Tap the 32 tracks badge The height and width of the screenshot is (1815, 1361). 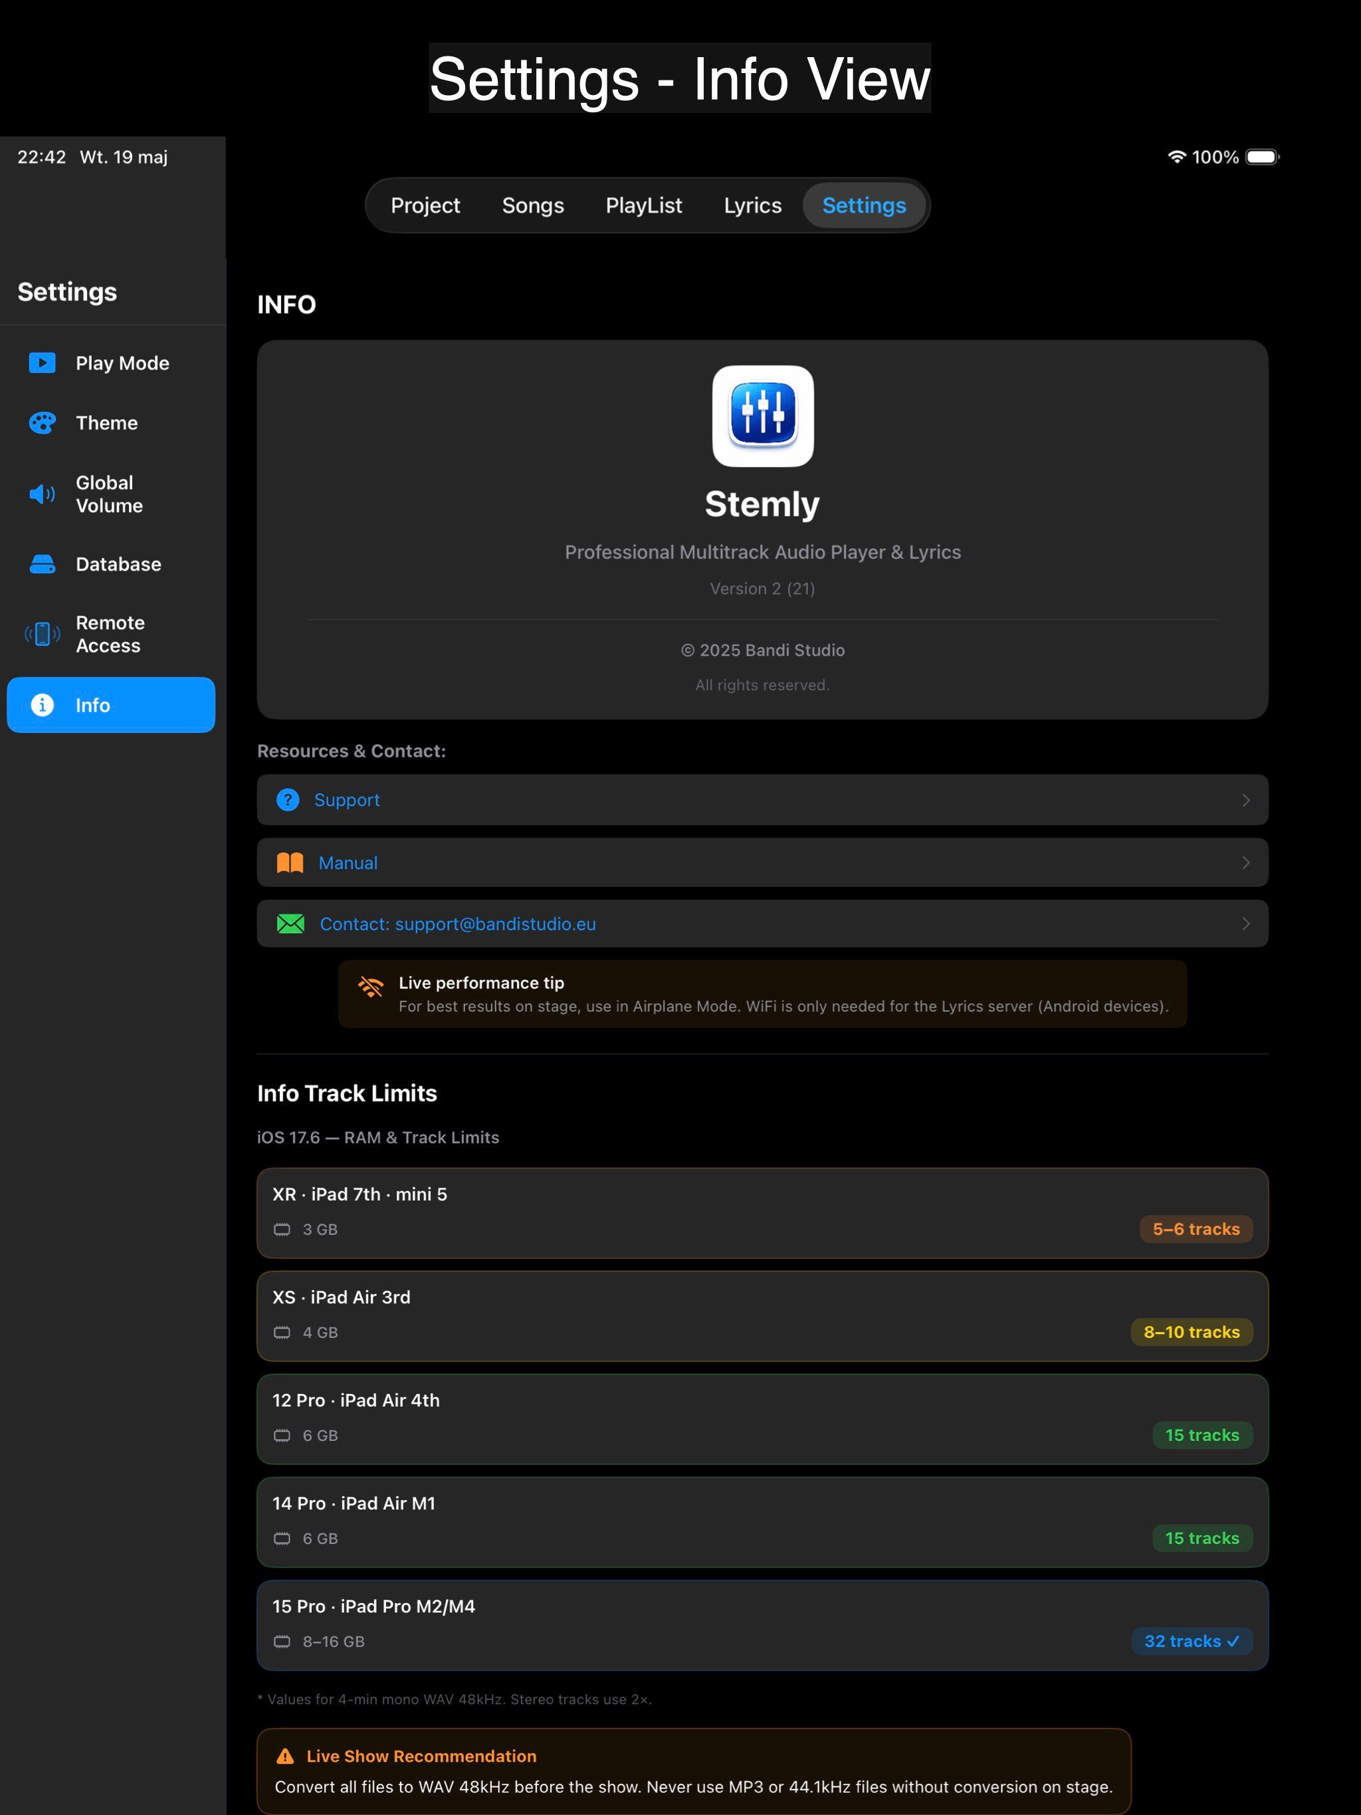click(x=1192, y=1641)
